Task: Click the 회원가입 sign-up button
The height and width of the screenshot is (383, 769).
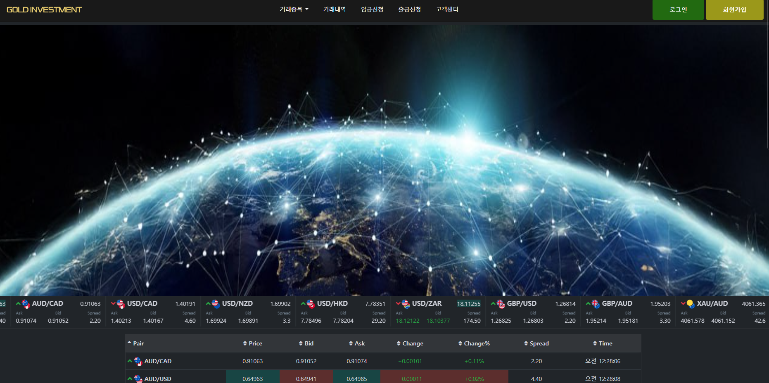Action: (x=735, y=9)
